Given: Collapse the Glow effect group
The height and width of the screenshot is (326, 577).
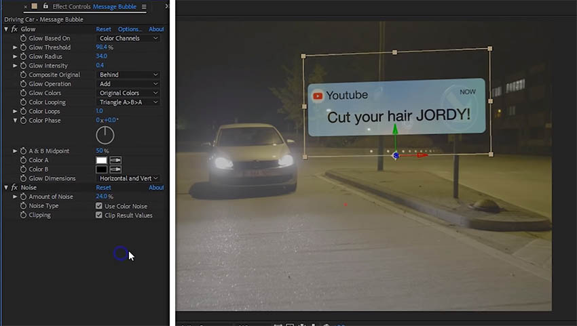Looking at the screenshot, I should click(6, 29).
